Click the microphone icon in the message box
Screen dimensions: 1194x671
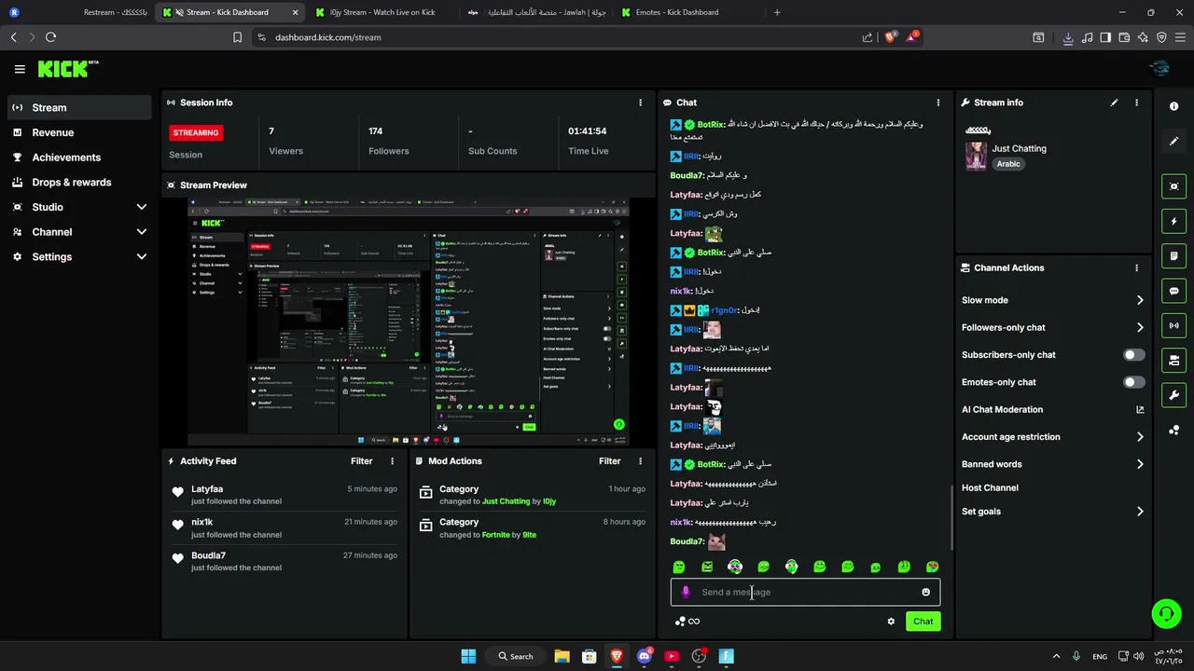tap(686, 592)
